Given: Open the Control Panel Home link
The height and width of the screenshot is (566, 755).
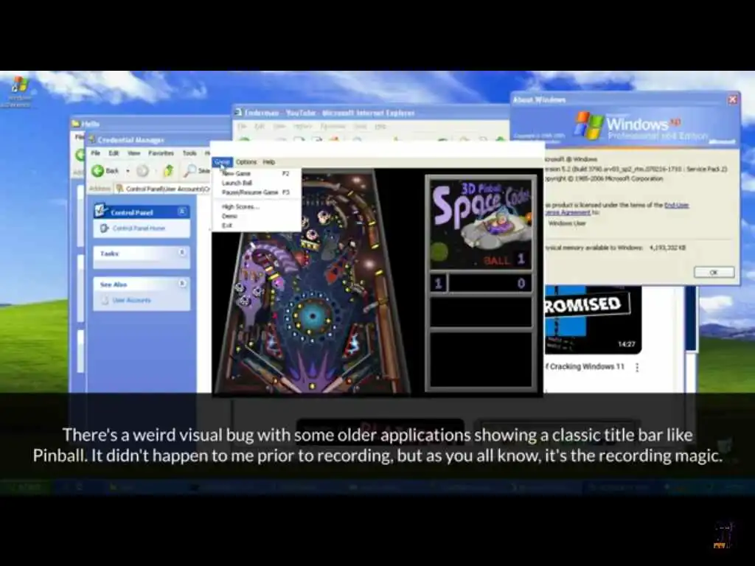Looking at the screenshot, I should [x=139, y=228].
